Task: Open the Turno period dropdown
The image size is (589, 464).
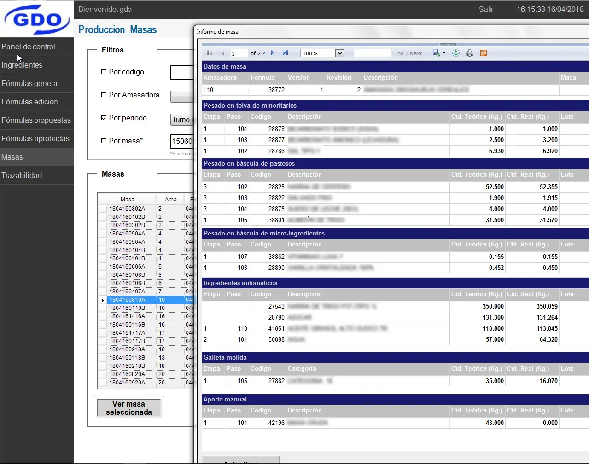Action: [x=182, y=120]
